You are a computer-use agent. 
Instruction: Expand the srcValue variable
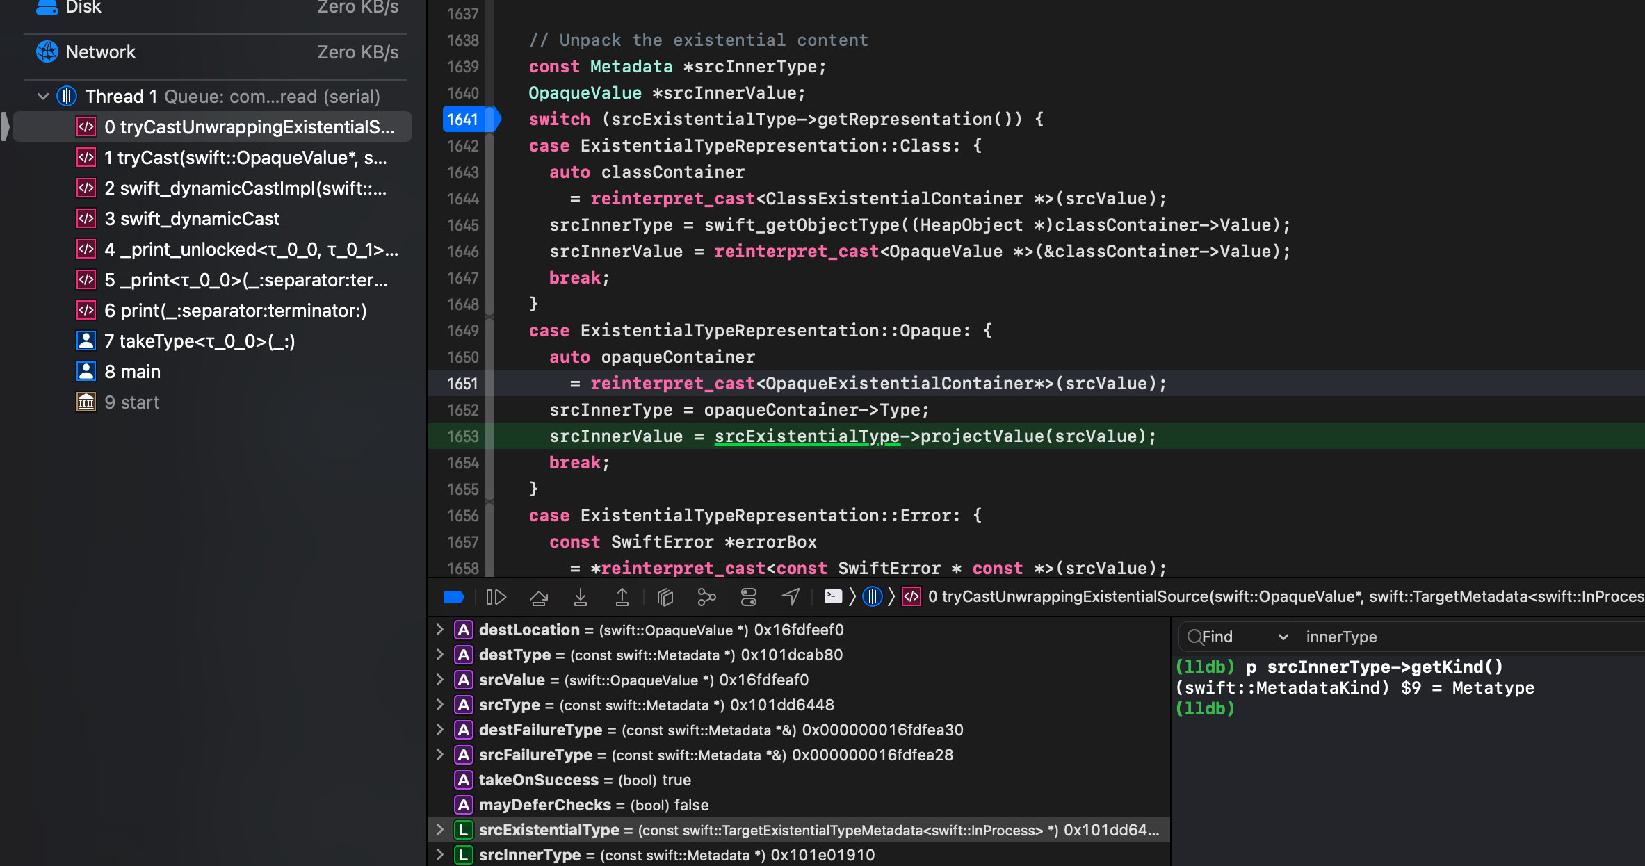coord(439,680)
